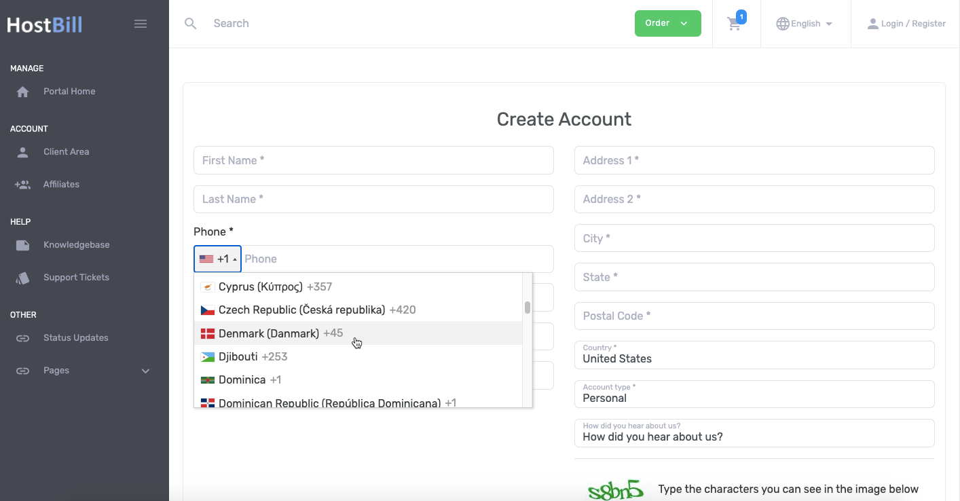Open the shopping cart icon

click(734, 23)
